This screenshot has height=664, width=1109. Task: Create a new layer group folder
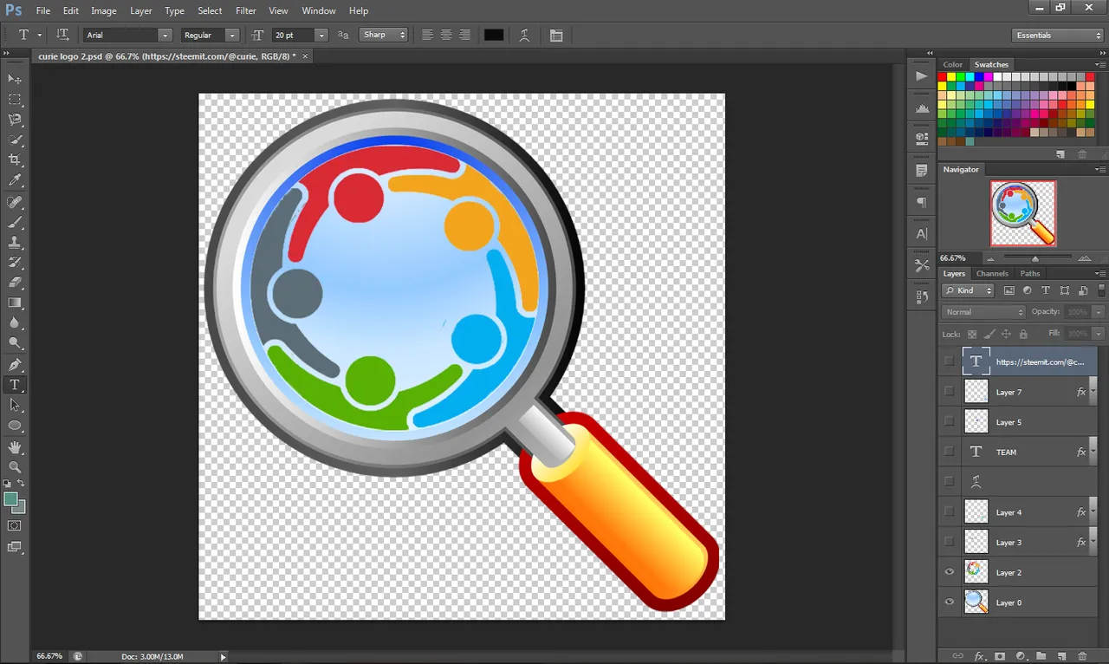point(1041,656)
